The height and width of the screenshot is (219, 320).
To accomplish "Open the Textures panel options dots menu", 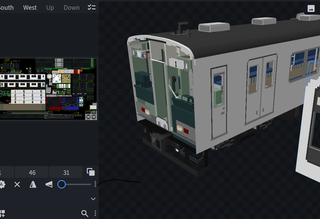I will point(95,213).
